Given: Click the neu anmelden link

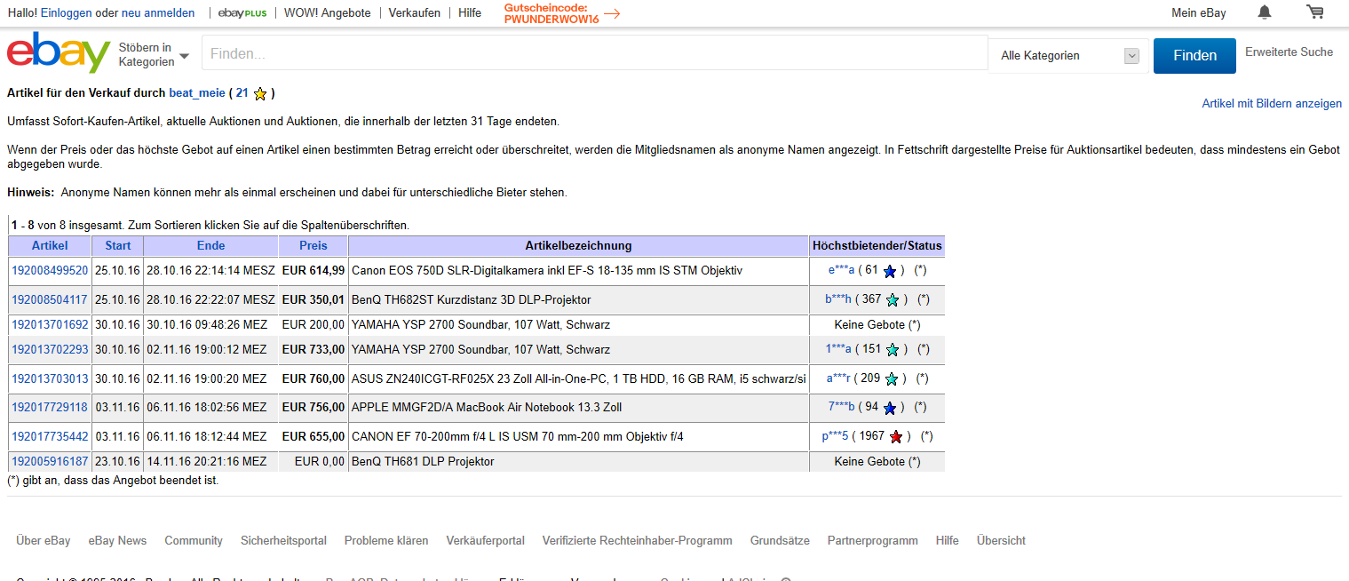Looking at the screenshot, I should pos(158,13).
